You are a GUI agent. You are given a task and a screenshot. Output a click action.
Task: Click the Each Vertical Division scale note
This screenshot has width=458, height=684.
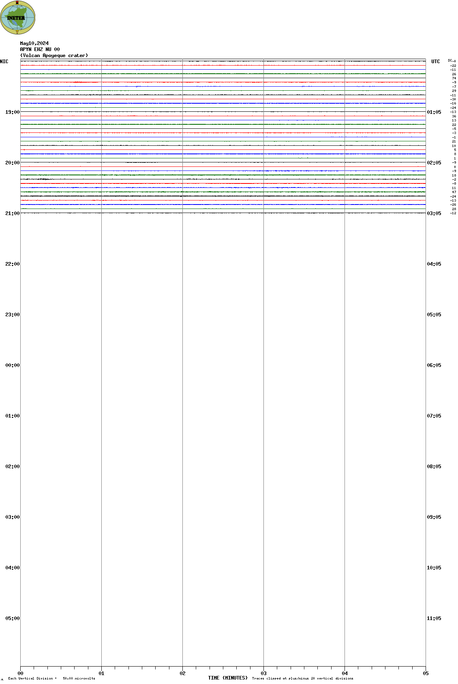[x=51, y=678]
